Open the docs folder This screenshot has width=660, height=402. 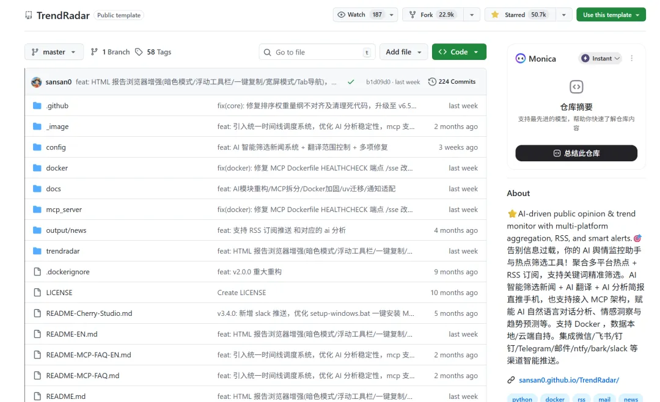(53, 189)
